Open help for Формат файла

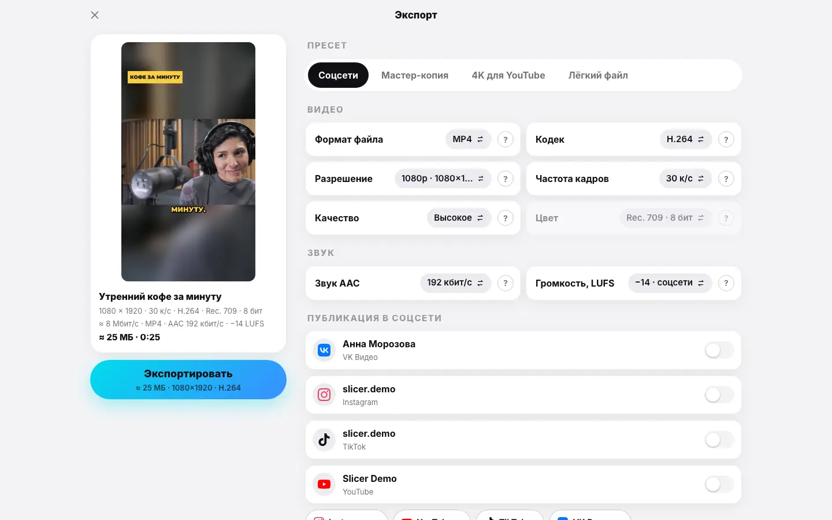(506, 139)
